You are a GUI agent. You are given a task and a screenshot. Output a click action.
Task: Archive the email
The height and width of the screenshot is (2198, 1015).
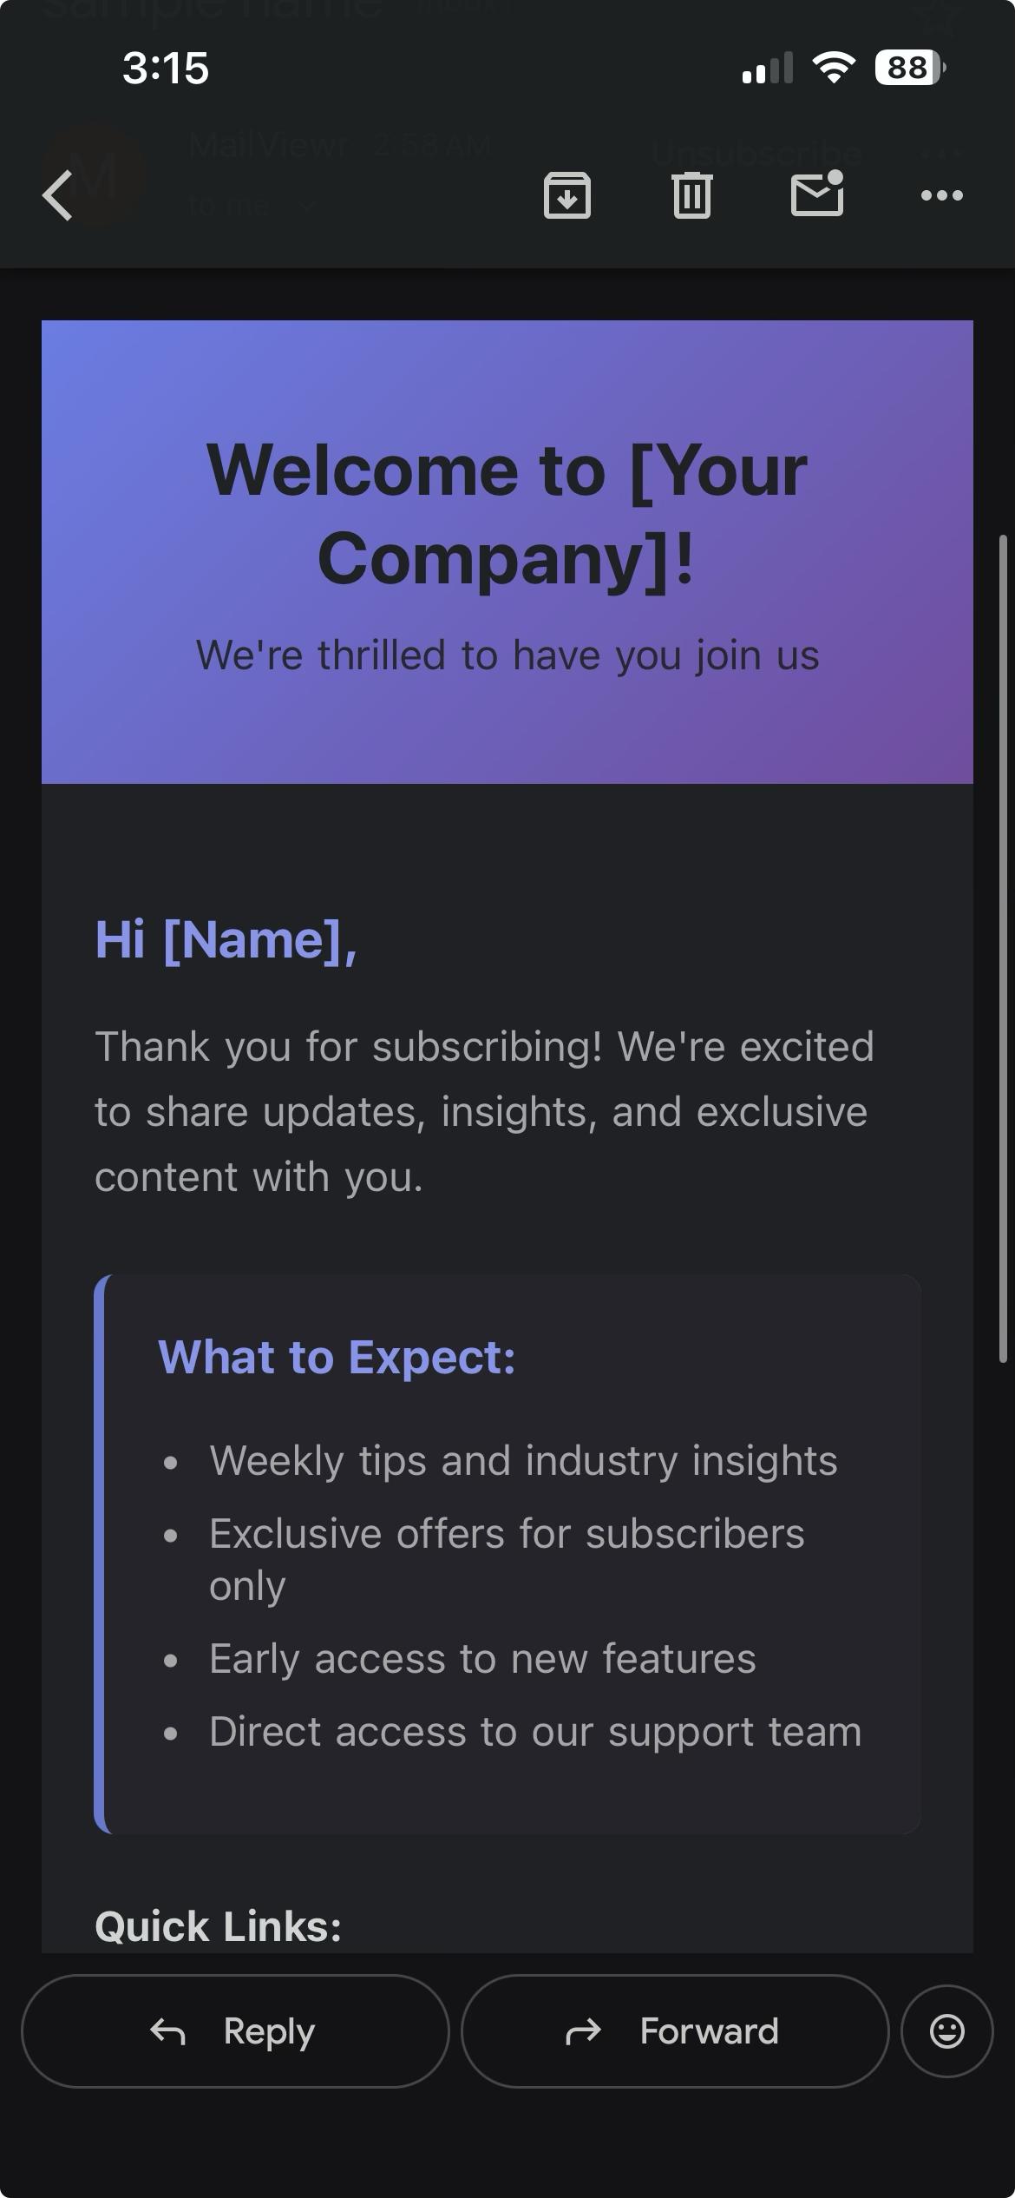566,194
